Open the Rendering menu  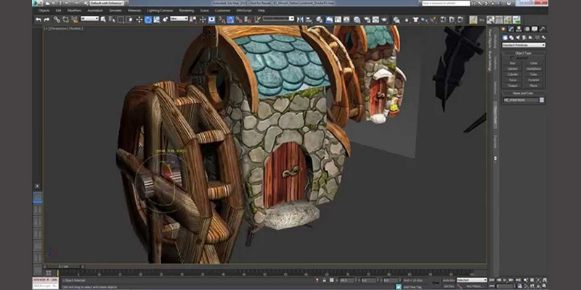point(187,10)
